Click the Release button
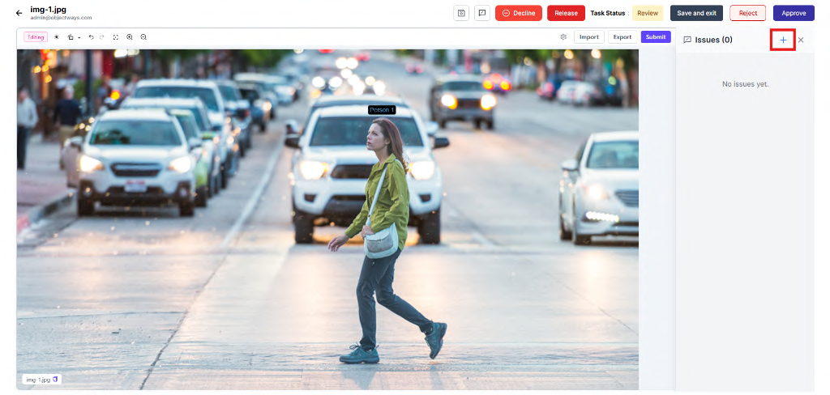830x395 pixels. (x=566, y=13)
